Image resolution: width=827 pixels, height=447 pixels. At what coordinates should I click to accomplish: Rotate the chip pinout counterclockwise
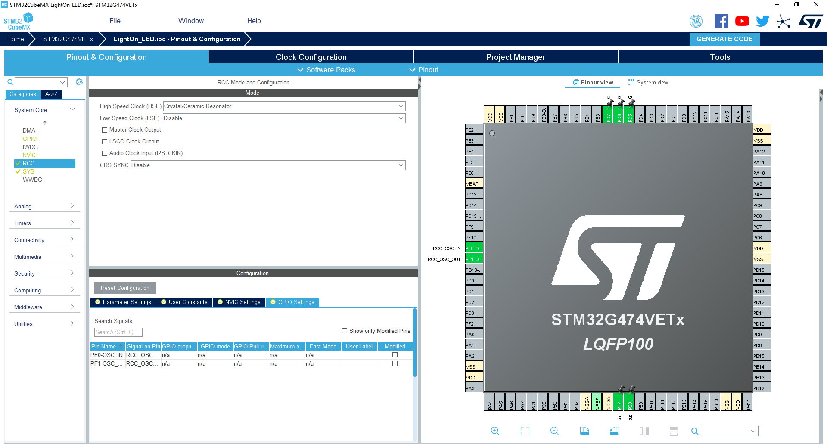coord(615,431)
